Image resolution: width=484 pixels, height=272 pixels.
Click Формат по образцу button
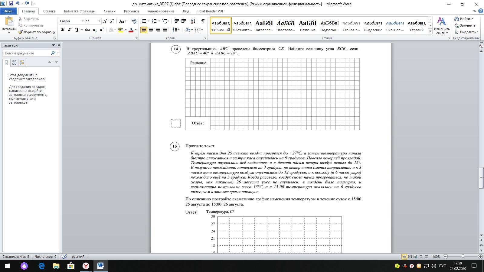[37, 32]
